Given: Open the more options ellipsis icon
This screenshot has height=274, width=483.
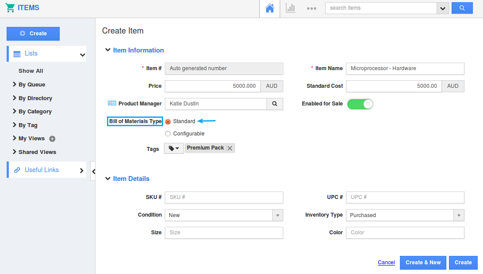Looking at the screenshot, I should [x=312, y=8].
